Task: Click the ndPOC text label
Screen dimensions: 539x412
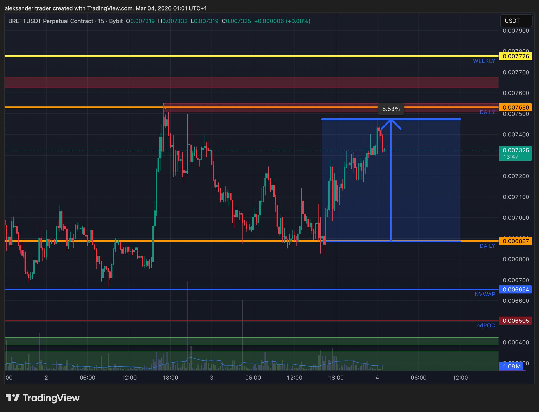Action: [x=486, y=326]
